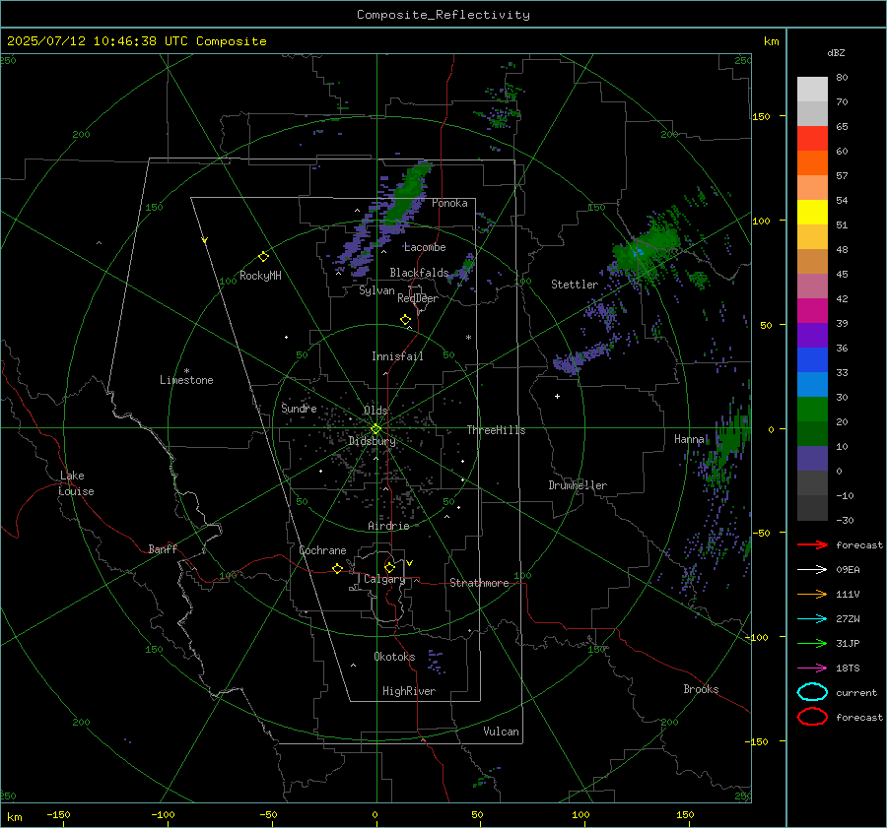Click the purple 36-39 dBZ swatch
The height and width of the screenshot is (828, 887).
click(812, 336)
